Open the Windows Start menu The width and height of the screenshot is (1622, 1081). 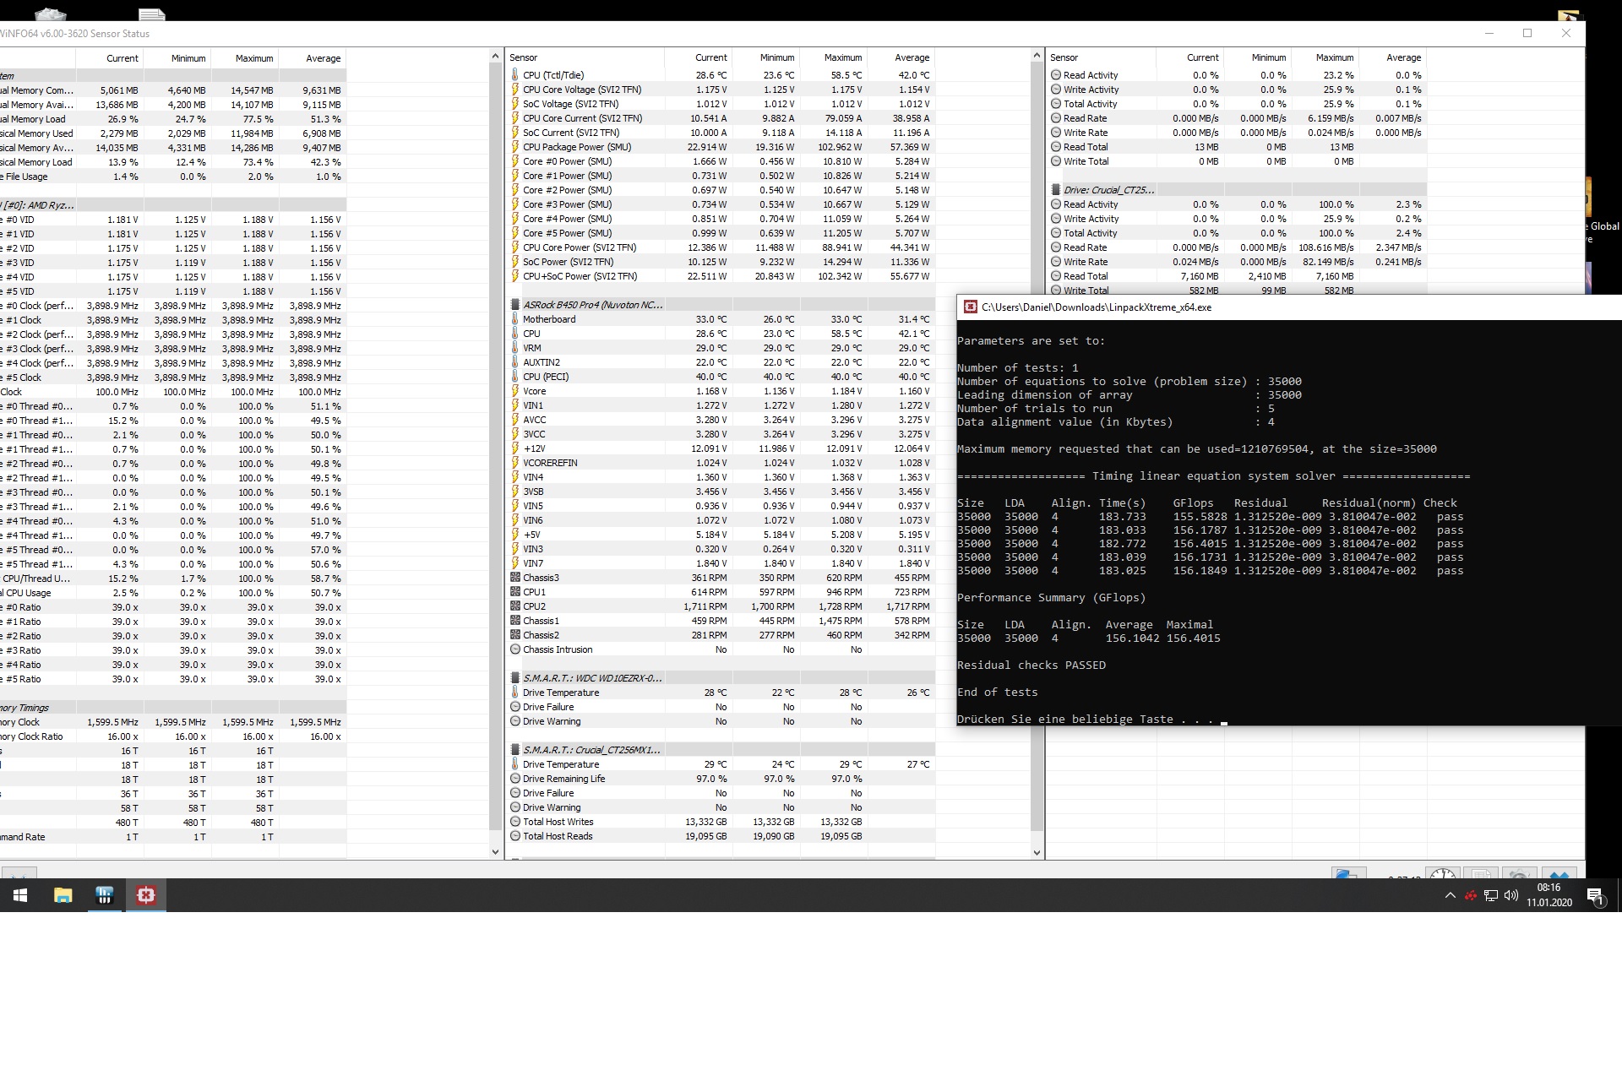point(20,895)
